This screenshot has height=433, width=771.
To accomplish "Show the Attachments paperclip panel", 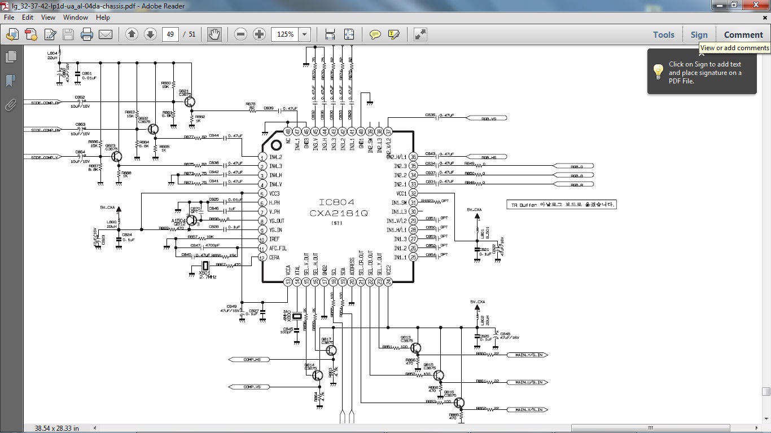I will (x=10, y=105).
